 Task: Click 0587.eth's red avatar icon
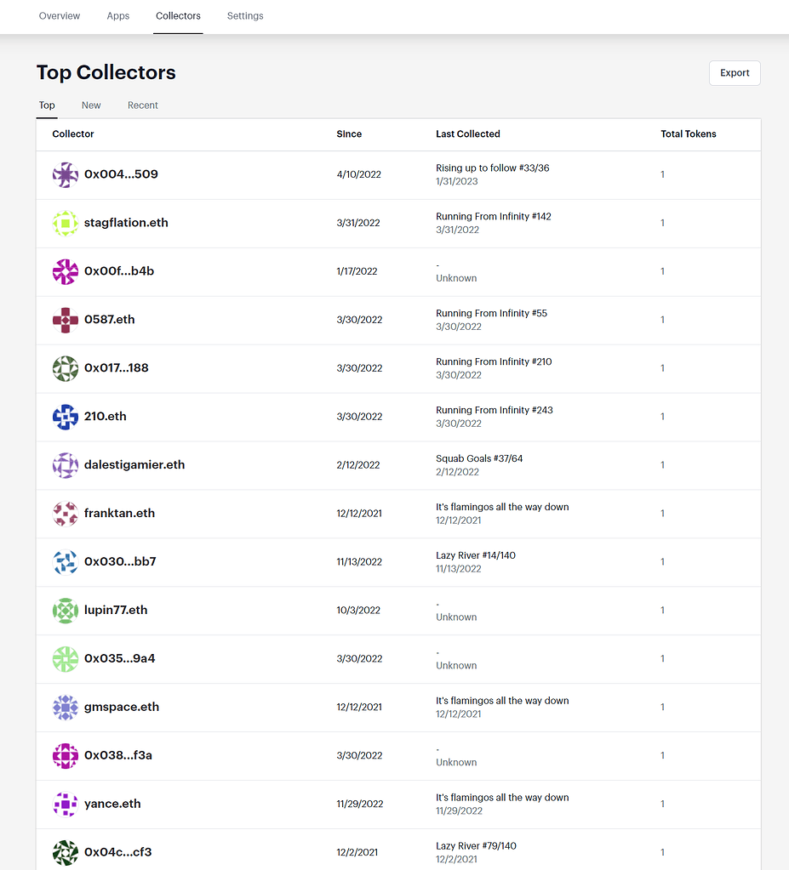pos(65,320)
